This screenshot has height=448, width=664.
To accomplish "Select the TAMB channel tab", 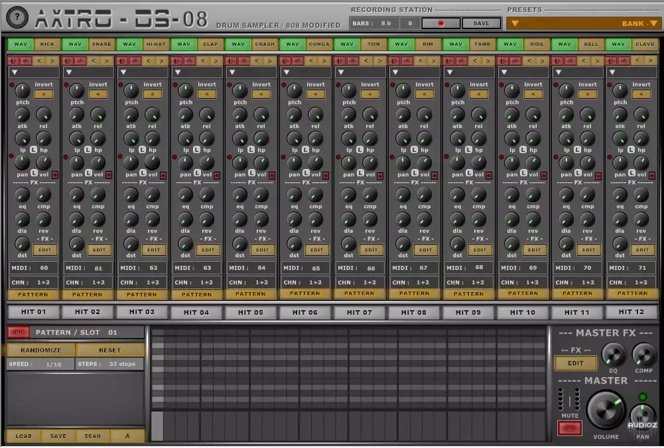I will coord(482,44).
